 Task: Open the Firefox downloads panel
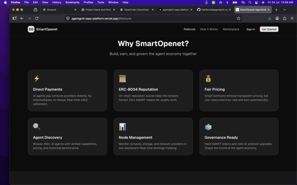coord(269,18)
